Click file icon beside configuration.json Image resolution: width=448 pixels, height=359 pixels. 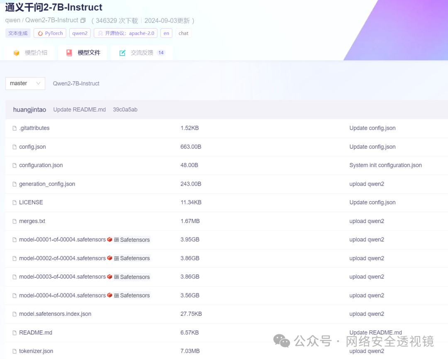click(x=15, y=165)
